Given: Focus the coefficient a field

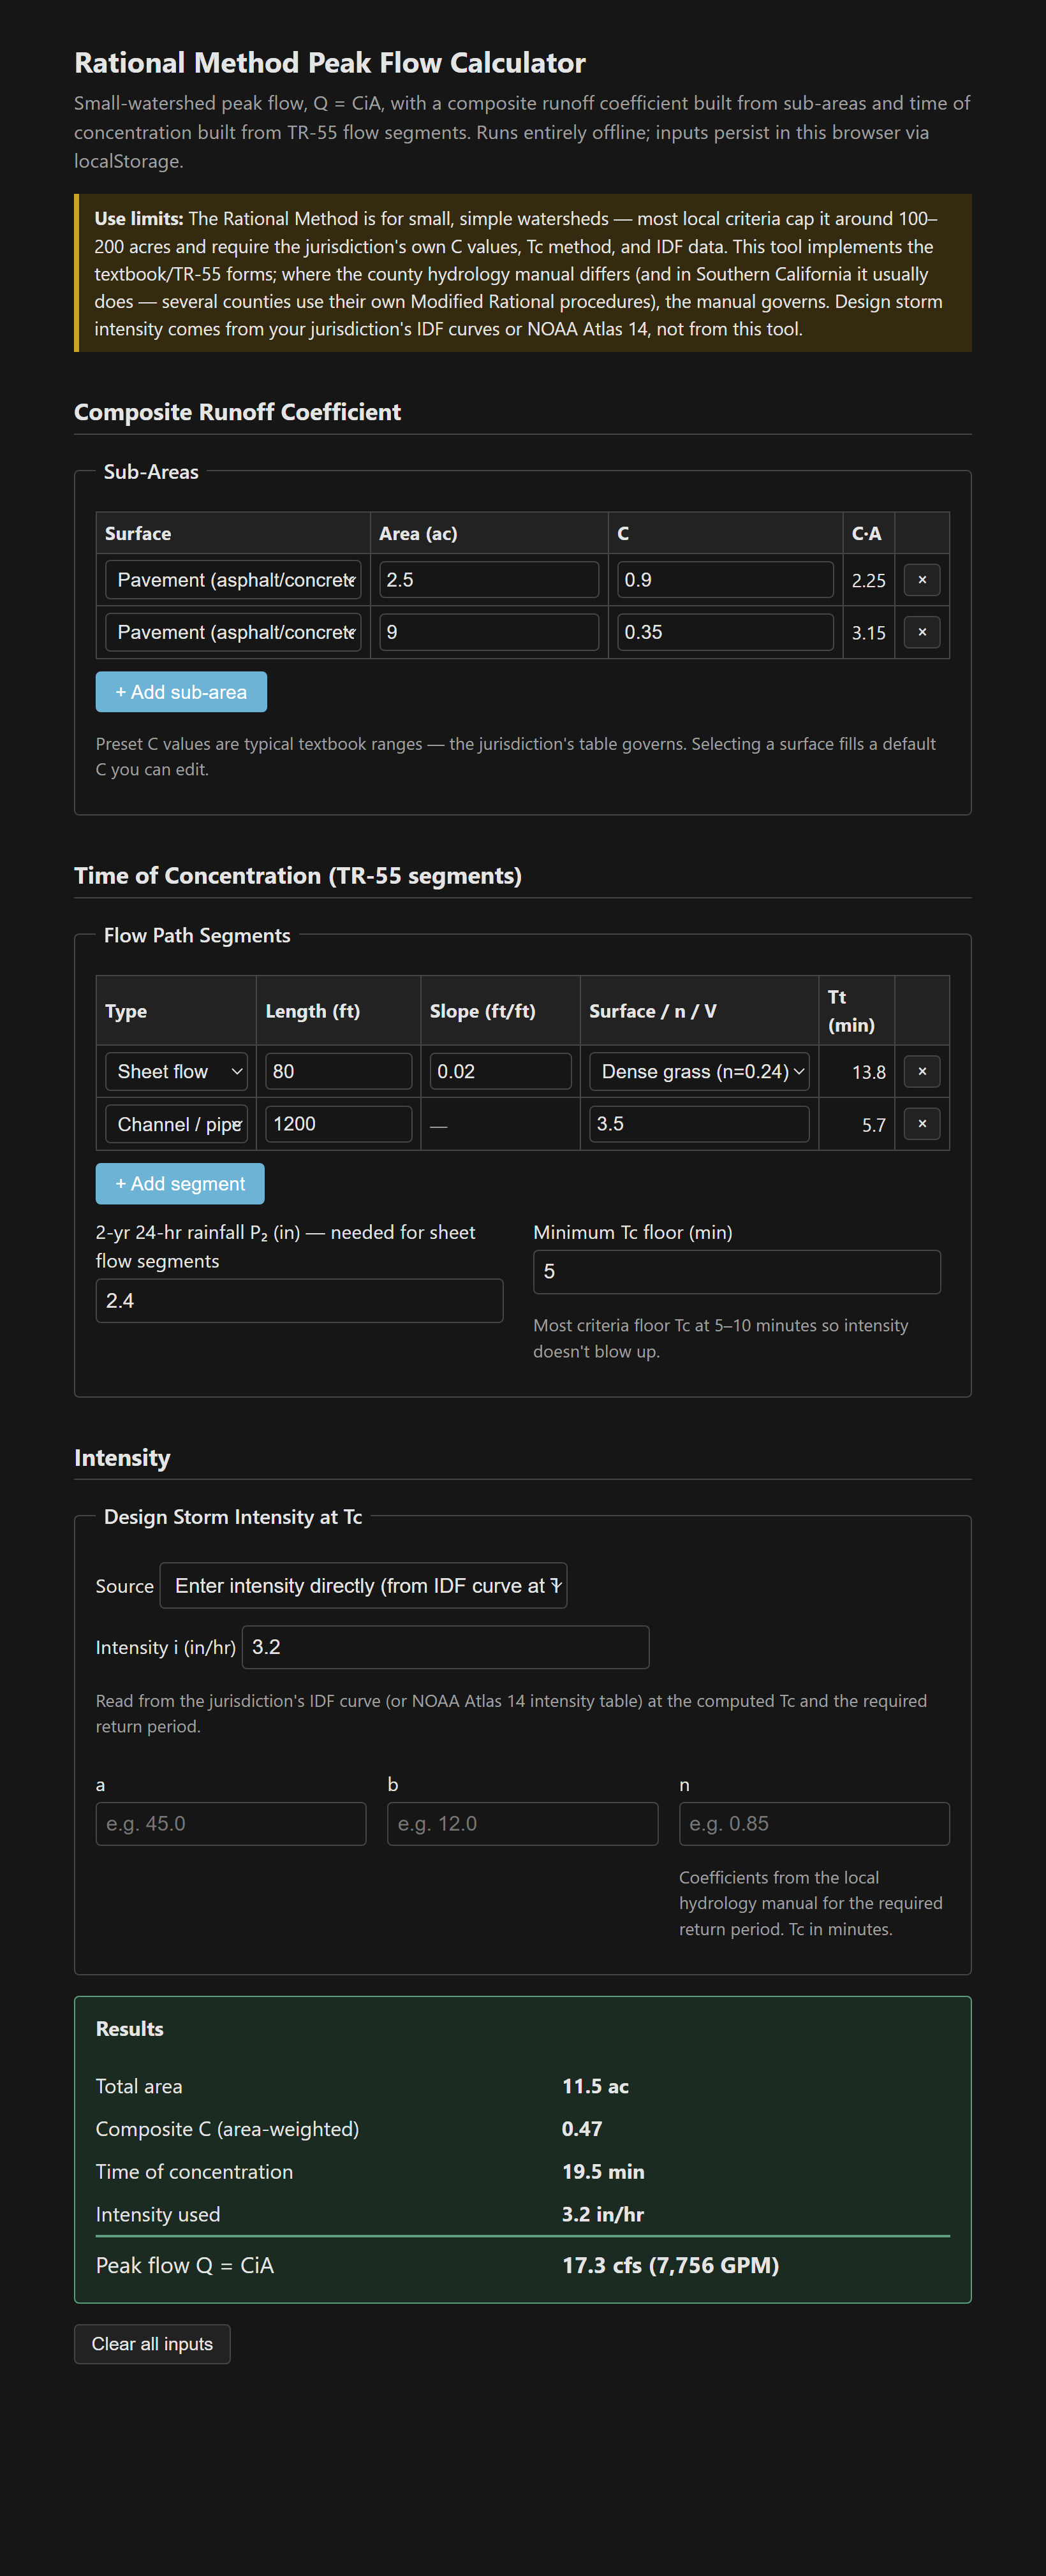Looking at the screenshot, I should point(231,1824).
